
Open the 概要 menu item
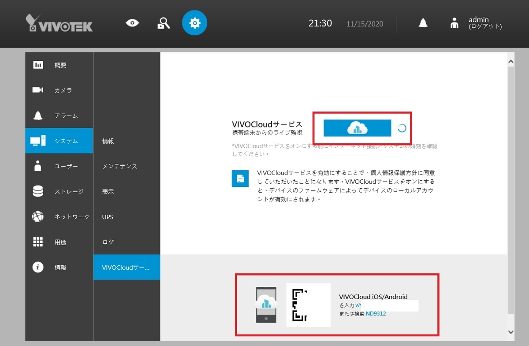pyautogui.click(x=59, y=65)
